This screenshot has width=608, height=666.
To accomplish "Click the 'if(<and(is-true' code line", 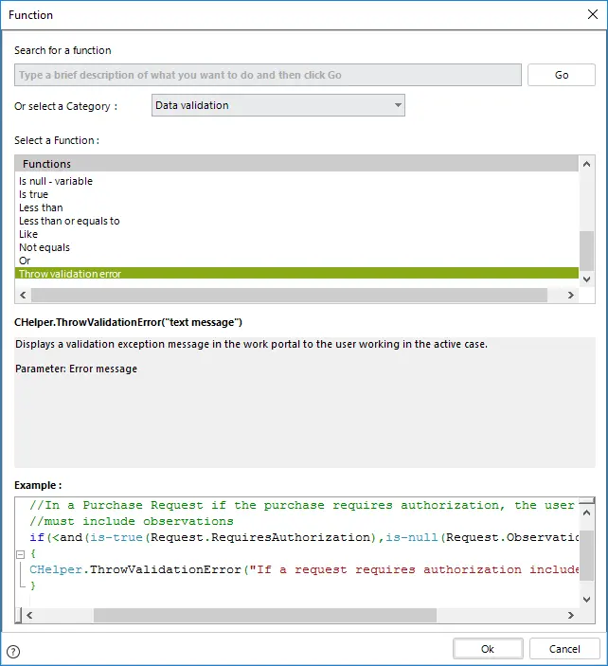I will [x=304, y=537].
